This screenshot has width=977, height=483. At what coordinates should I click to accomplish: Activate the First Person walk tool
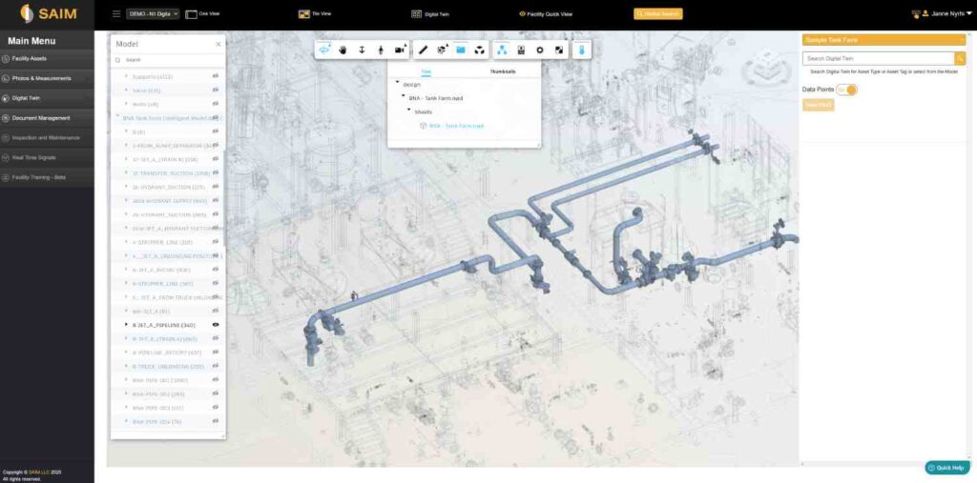click(380, 50)
